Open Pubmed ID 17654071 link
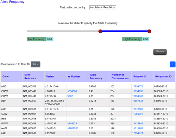Viewport: 176px width, 138px height. coord(138,133)
